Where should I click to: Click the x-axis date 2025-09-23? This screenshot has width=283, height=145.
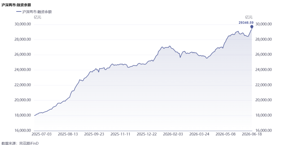[94, 134]
